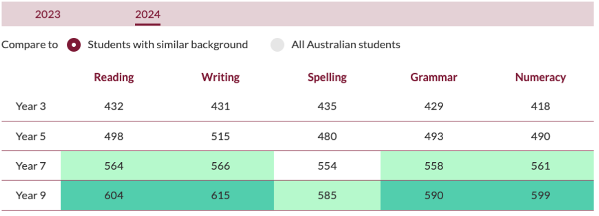Image resolution: width=599 pixels, height=216 pixels.
Task: Click the Writing column header
Action: pyautogui.click(x=220, y=77)
